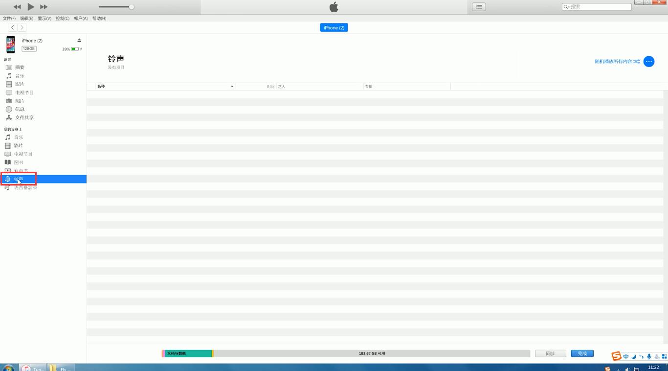Go back with the left arrow button
Screen dimensions: 668x371
click(x=13, y=27)
